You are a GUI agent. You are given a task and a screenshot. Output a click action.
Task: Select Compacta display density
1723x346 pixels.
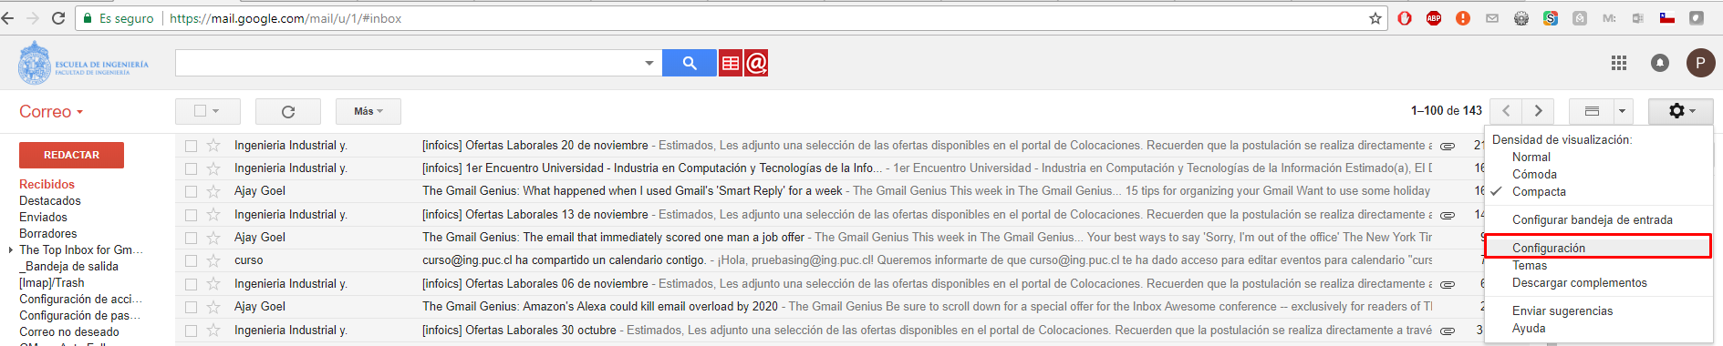(x=1539, y=191)
